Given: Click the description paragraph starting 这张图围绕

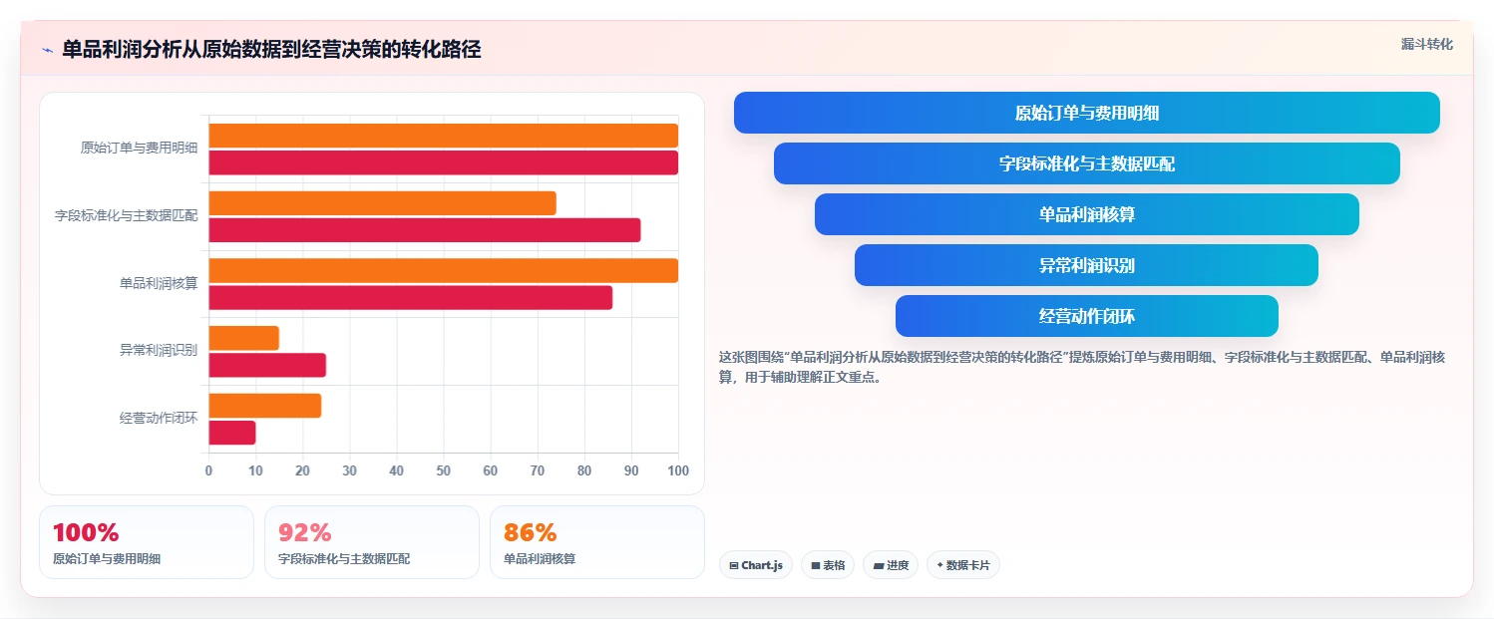Looking at the screenshot, I should click(x=1082, y=367).
